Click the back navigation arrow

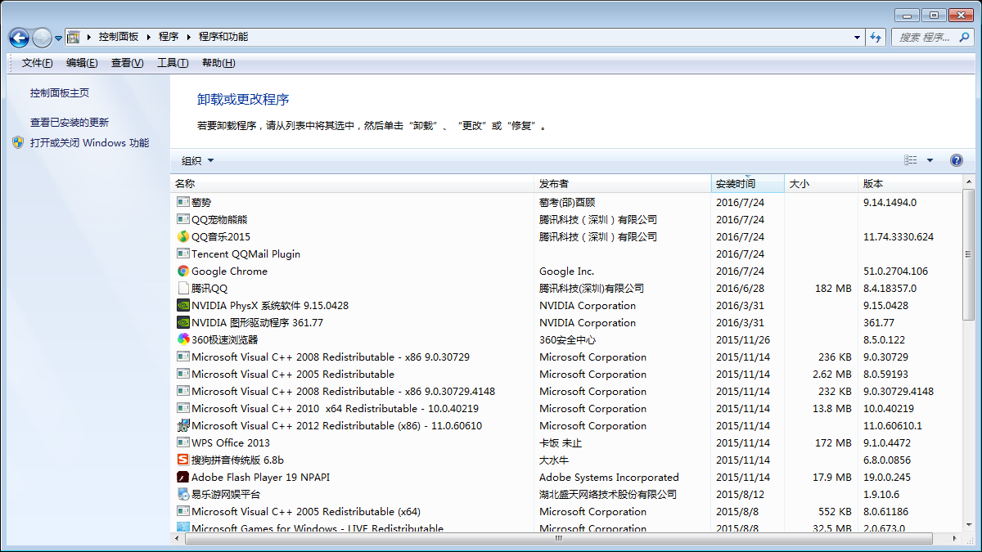(x=19, y=38)
